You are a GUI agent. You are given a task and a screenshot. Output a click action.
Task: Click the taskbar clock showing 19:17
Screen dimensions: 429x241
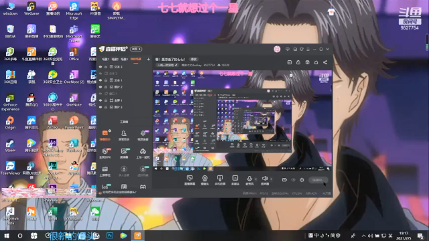pos(404,236)
